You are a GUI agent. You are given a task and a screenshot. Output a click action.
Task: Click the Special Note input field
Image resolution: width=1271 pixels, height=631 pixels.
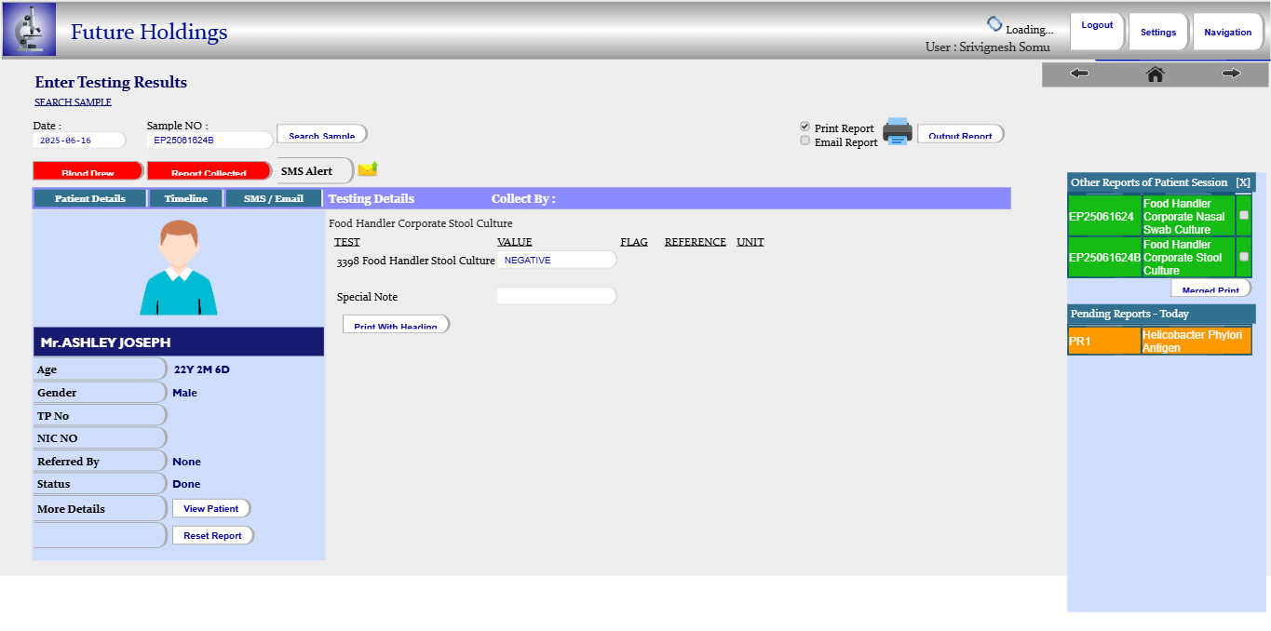(x=556, y=296)
